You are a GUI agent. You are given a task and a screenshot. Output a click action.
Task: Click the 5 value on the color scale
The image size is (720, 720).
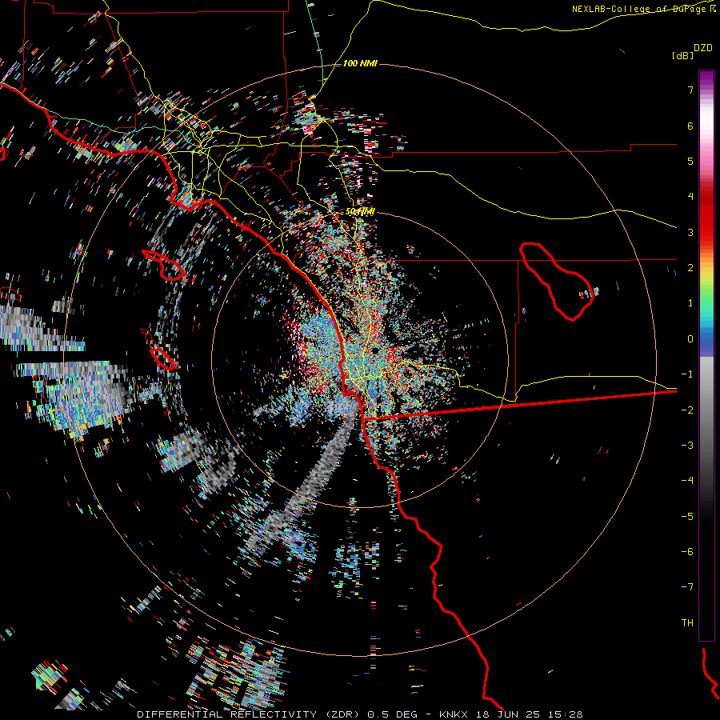pyautogui.click(x=690, y=161)
